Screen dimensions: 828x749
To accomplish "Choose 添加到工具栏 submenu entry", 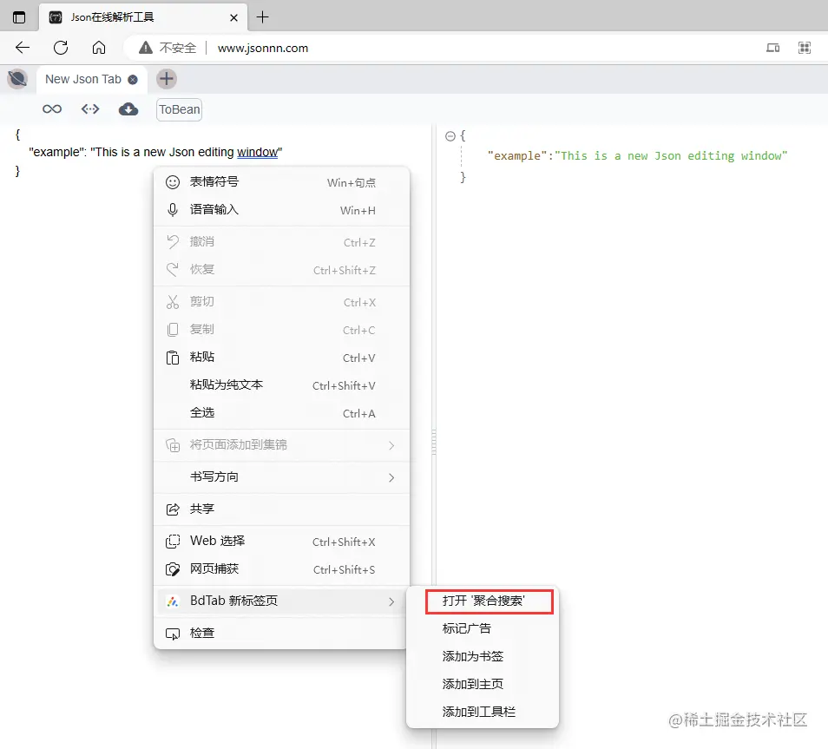I will pyautogui.click(x=483, y=712).
